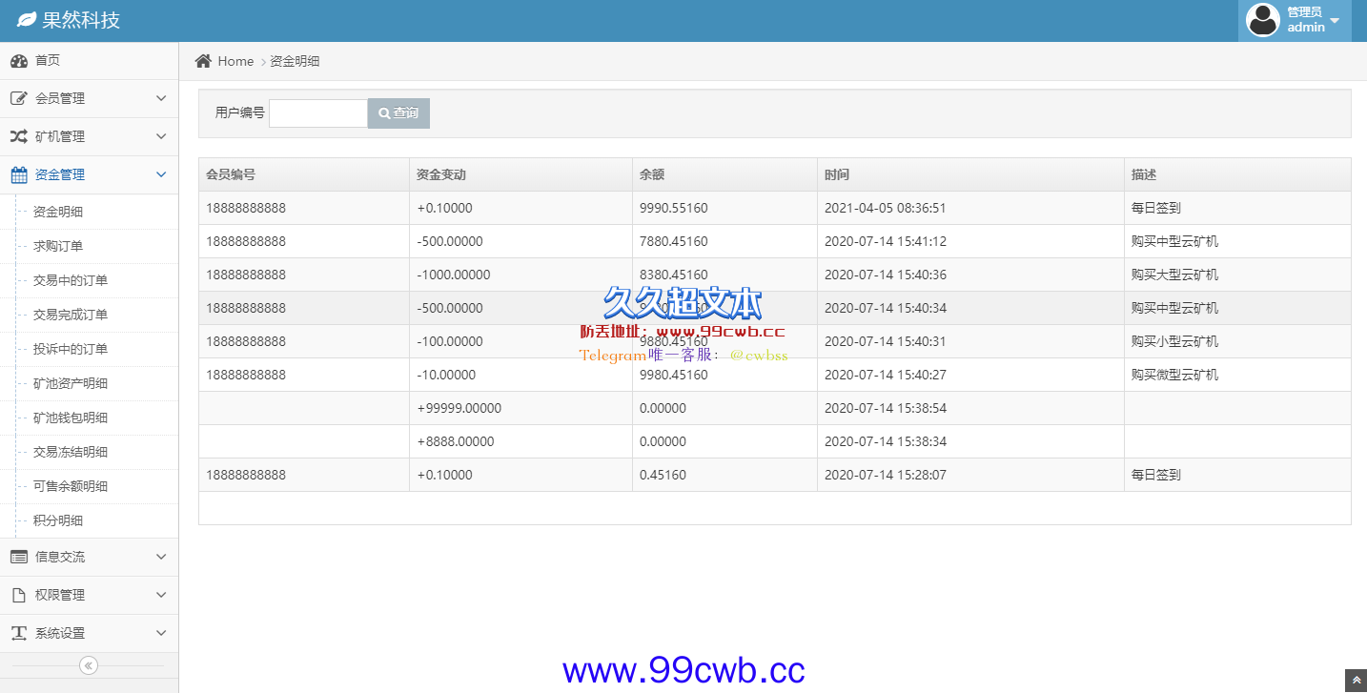1367x693 pixels.
Task: Open the 求购订单 submenu item
Action: pyautogui.click(x=89, y=246)
